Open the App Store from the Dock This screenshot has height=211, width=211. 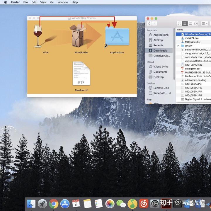(x=65, y=204)
